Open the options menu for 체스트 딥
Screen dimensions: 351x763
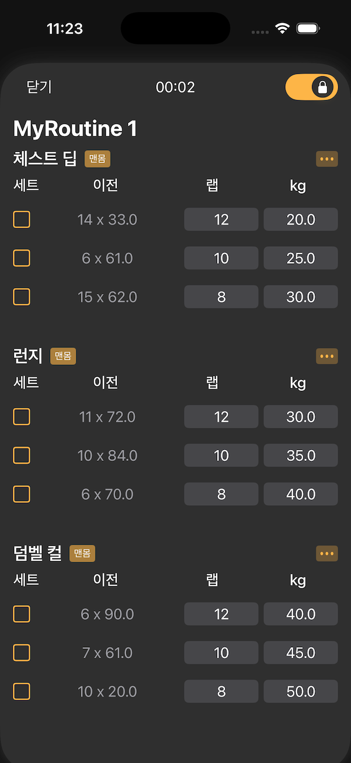(327, 158)
